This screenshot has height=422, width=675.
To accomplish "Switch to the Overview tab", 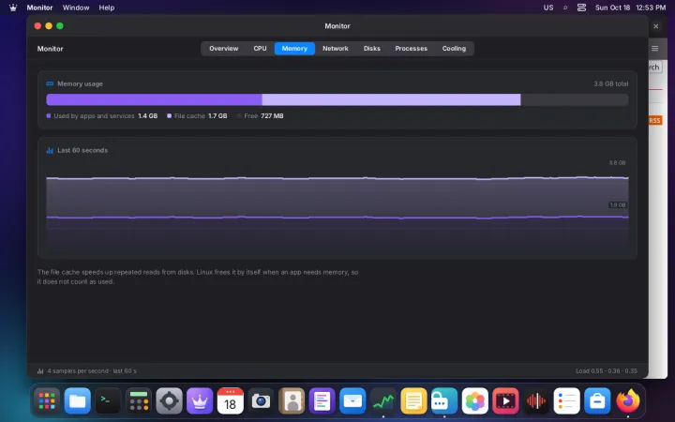I will pos(224,48).
